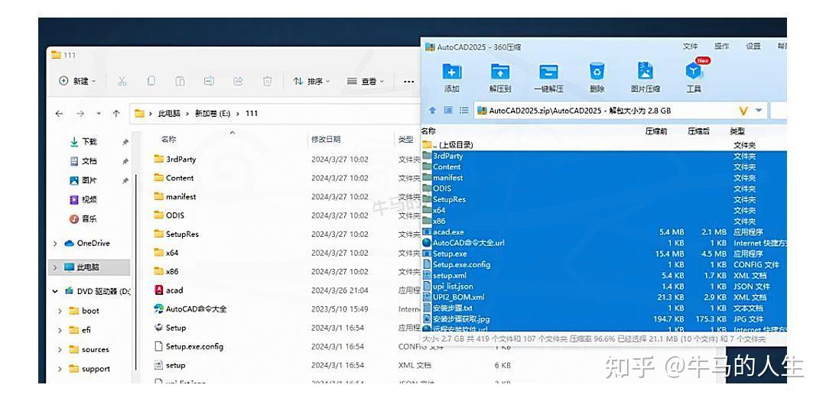Image resolution: width=826 pixels, height=401 pixels.
Task: Sort by 压缩前 column in 360压缩
Action: pos(656,131)
